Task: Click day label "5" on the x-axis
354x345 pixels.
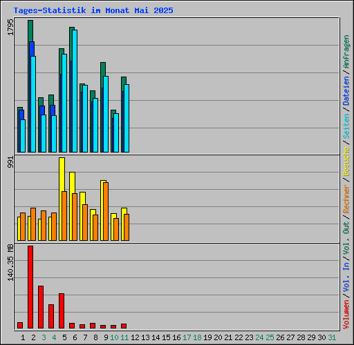Action: tap(64, 337)
